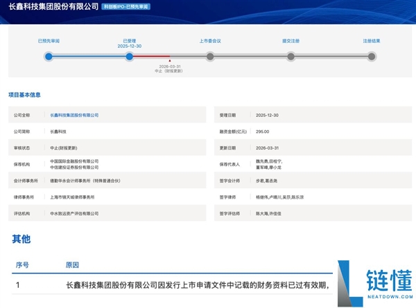
Task: Click the red triangle suspension marker on timeline
Action: coord(170,61)
